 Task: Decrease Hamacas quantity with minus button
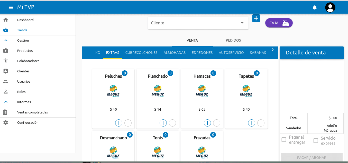217,123
